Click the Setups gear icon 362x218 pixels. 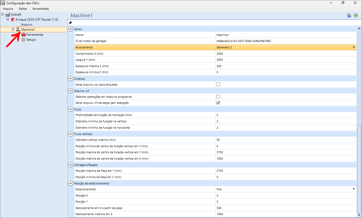tap(24, 40)
